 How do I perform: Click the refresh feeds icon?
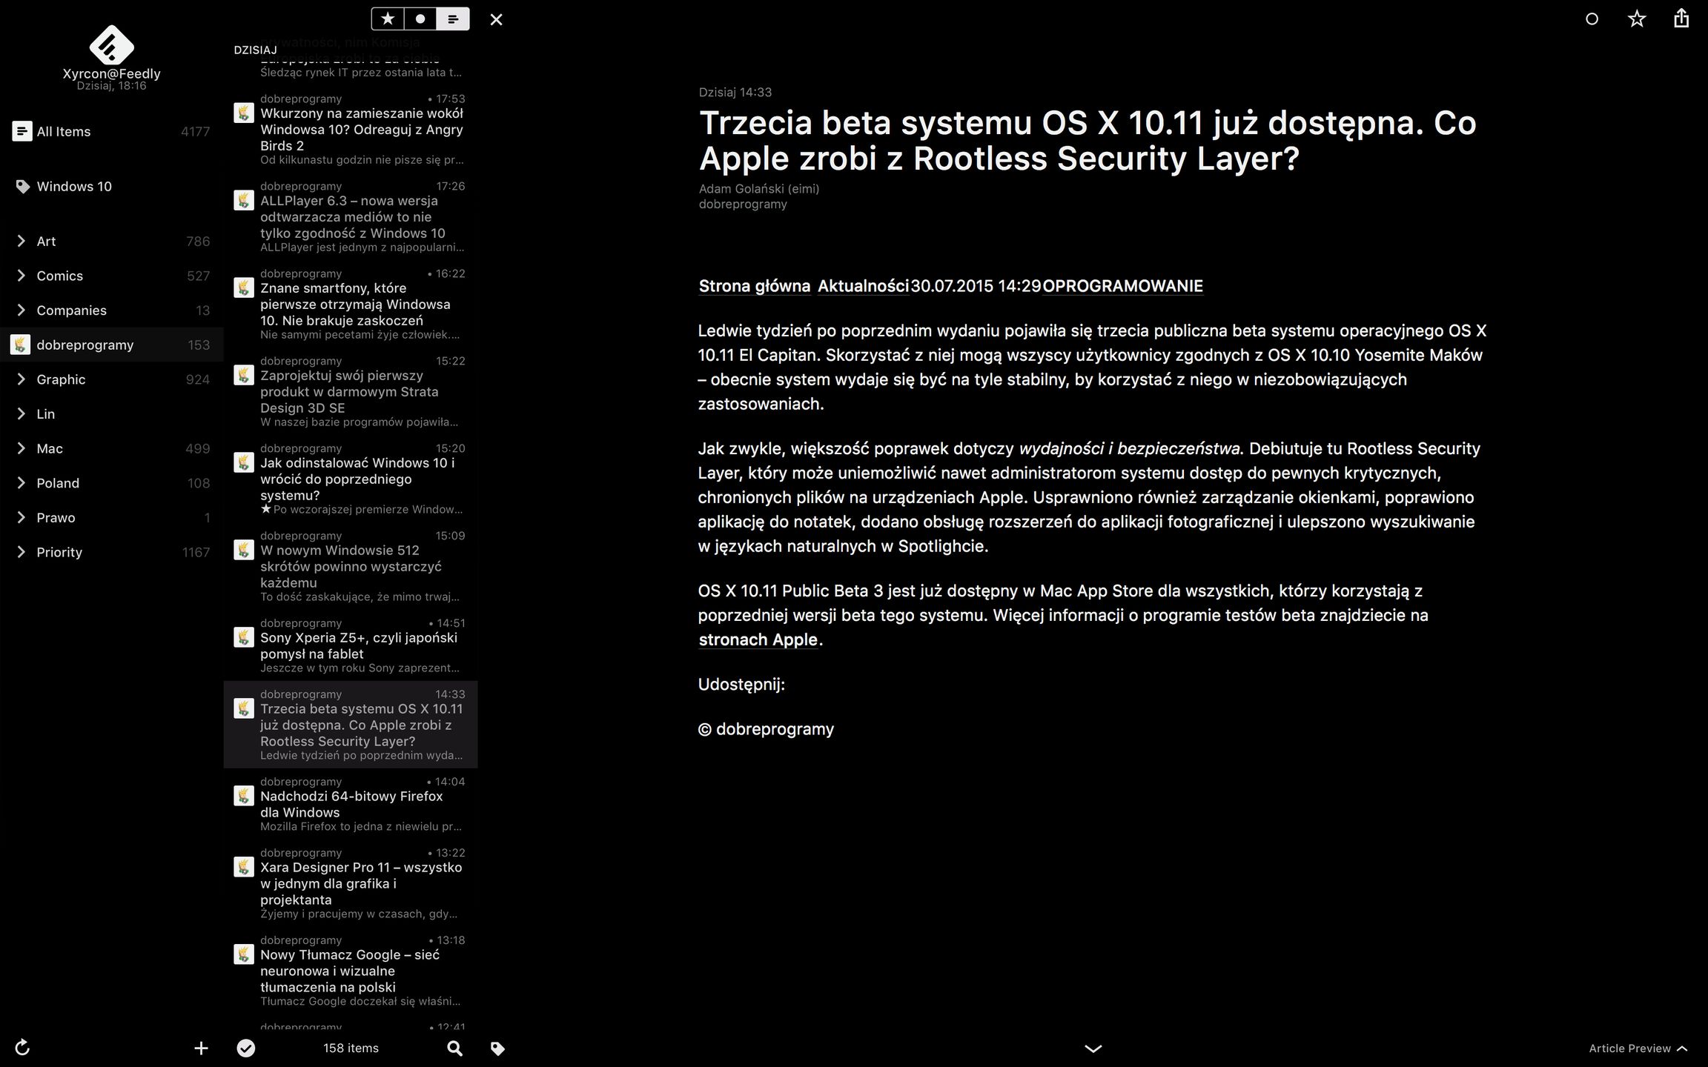[x=22, y=1047]
